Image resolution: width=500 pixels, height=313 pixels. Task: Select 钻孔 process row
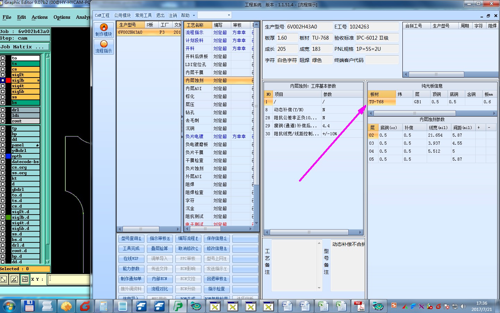(219, 112)
